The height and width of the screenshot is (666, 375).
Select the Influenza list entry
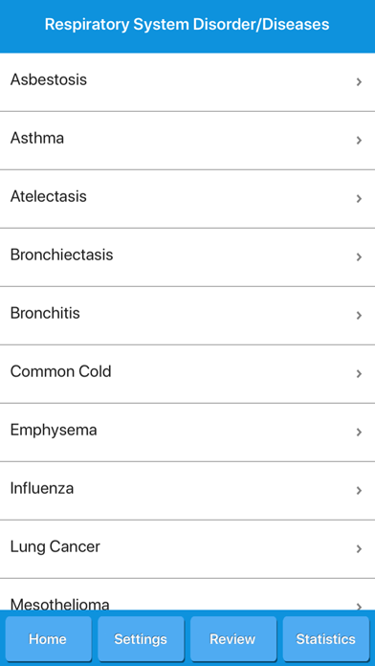[x=187, y=491]
